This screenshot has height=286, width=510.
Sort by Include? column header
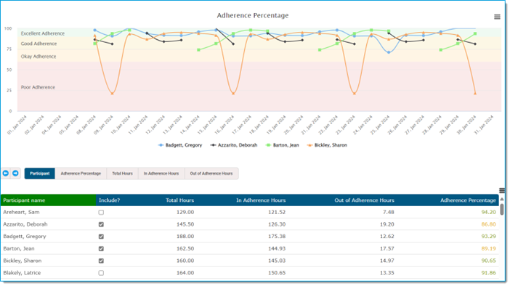click(x=109, y=200)
